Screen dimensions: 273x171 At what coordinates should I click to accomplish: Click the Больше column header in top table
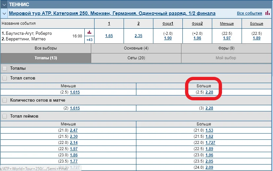pyautogui.click(x=257, y=23)
